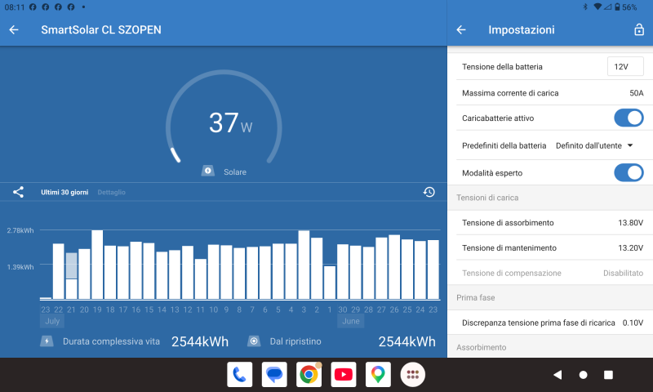This screenshot has height=392, width=653.
Task: Go back from Impostazioni panel
Action: (460, 29)
